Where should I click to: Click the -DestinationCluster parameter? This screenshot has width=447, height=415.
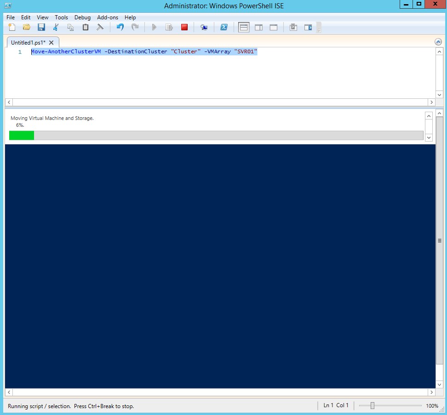point(136,51)
